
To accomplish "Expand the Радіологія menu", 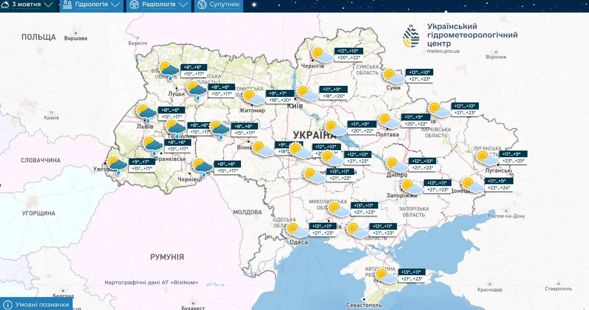I will (x=159, y=5).
